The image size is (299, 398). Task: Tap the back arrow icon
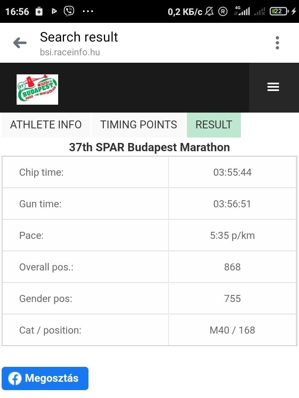tap(20, 43)
